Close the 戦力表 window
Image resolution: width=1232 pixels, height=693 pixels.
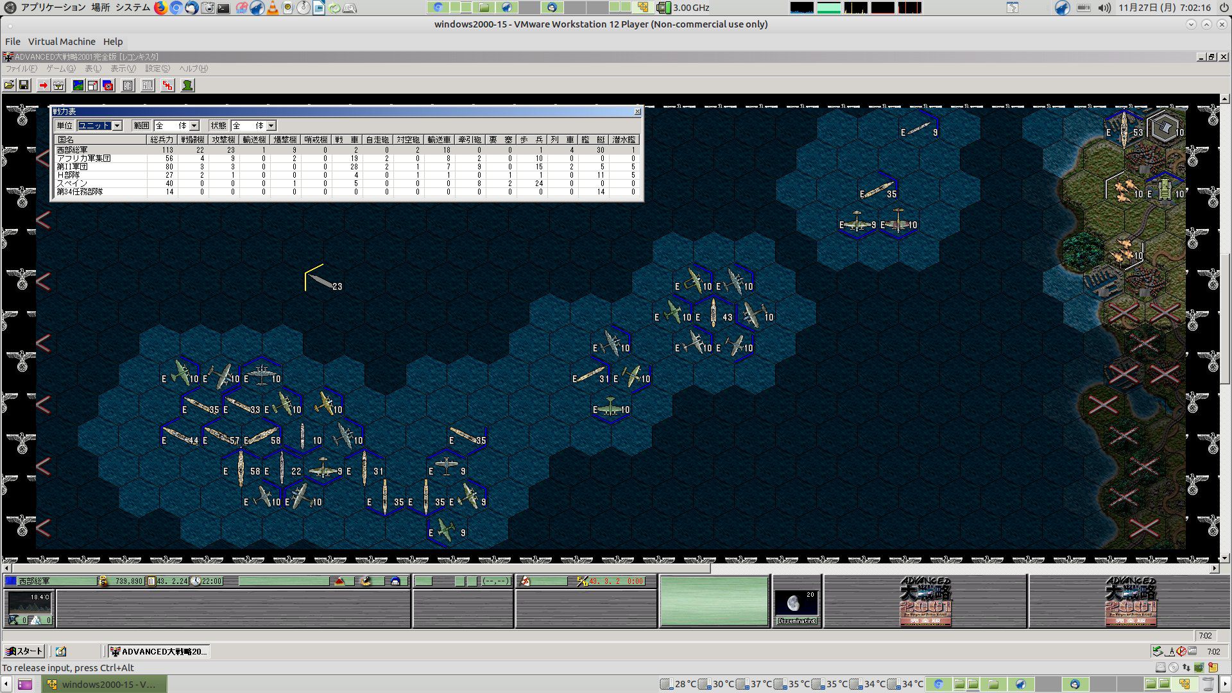tap(637, 112)
